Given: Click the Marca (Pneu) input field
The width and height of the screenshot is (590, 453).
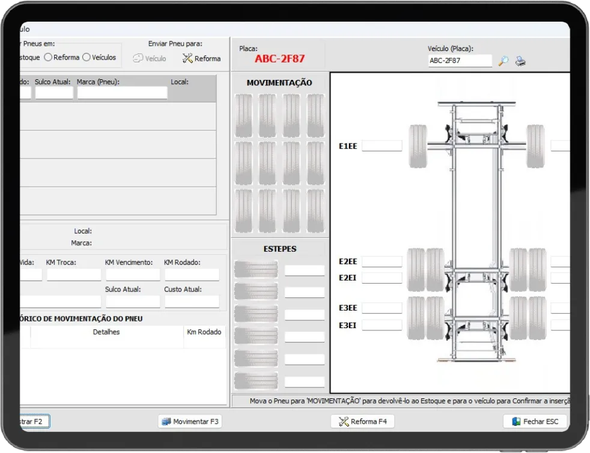Looking at the screenshot, I should coord(123,93).
